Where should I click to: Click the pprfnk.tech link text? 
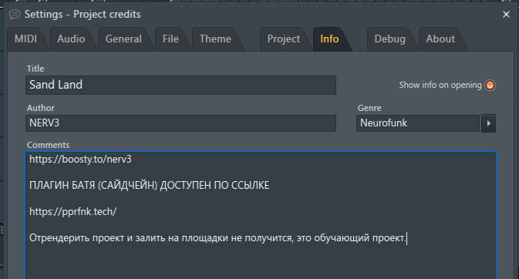(x=72, y=211)
